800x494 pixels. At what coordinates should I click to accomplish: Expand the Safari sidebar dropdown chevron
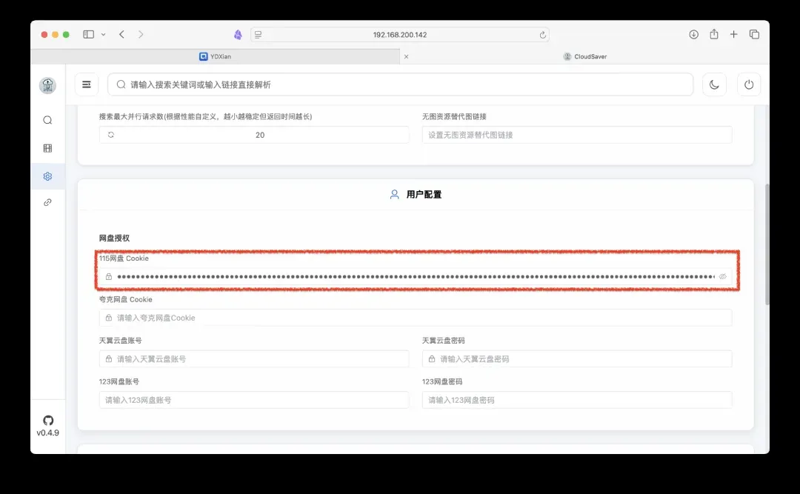(103, 34)
